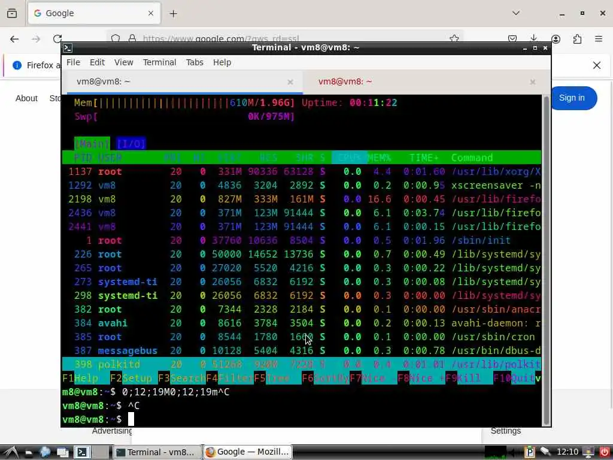The height and width of the screenshot is (460, 613).
Task: Select process row 385 cron
Action: click(x=302, y=337)
